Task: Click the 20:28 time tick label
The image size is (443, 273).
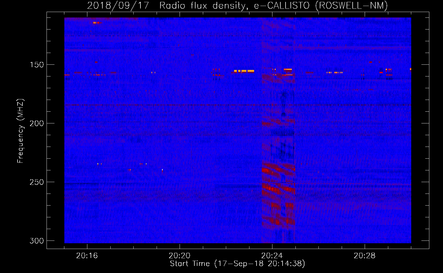Action: point(365,256)
